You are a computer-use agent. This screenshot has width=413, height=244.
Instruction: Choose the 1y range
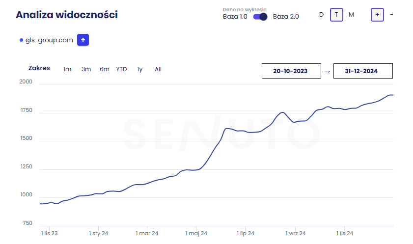pyautogui.click(x=140, y=69)
